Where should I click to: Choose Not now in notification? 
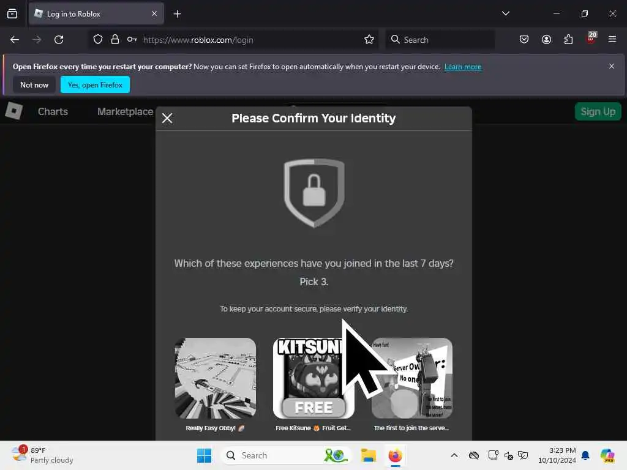(34, 84)
